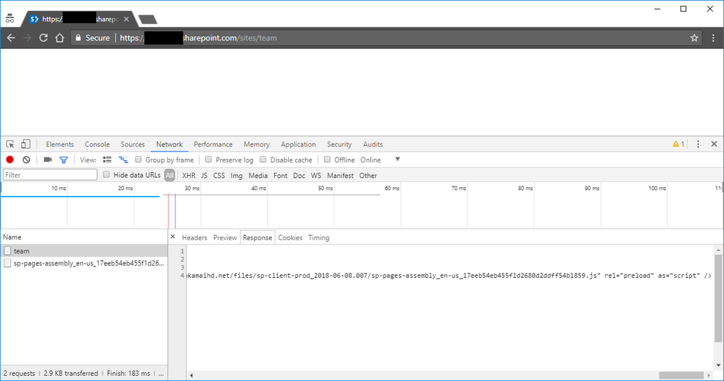The height and width of the screenshot is (381, 724).
Task: Stop recording the network log
Action: point(9,160)
